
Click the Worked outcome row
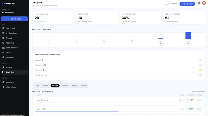(x=119, y=60)
